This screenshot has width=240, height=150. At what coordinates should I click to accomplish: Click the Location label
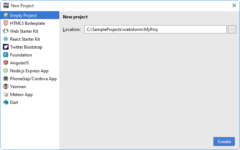point(71,29)
